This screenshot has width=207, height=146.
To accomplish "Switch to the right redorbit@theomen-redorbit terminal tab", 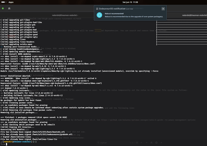I will [194, 15].
